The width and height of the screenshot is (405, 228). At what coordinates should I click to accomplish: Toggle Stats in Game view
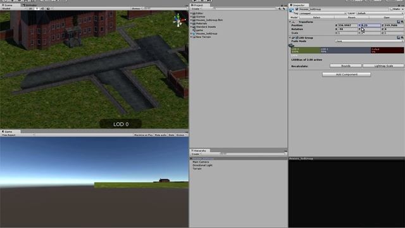tap(171, 135)
